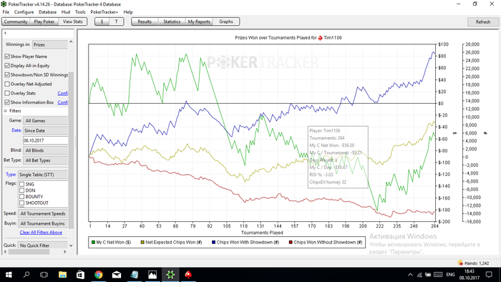
Task: Open Quick filter dropdown
Action: pos(43,245)
